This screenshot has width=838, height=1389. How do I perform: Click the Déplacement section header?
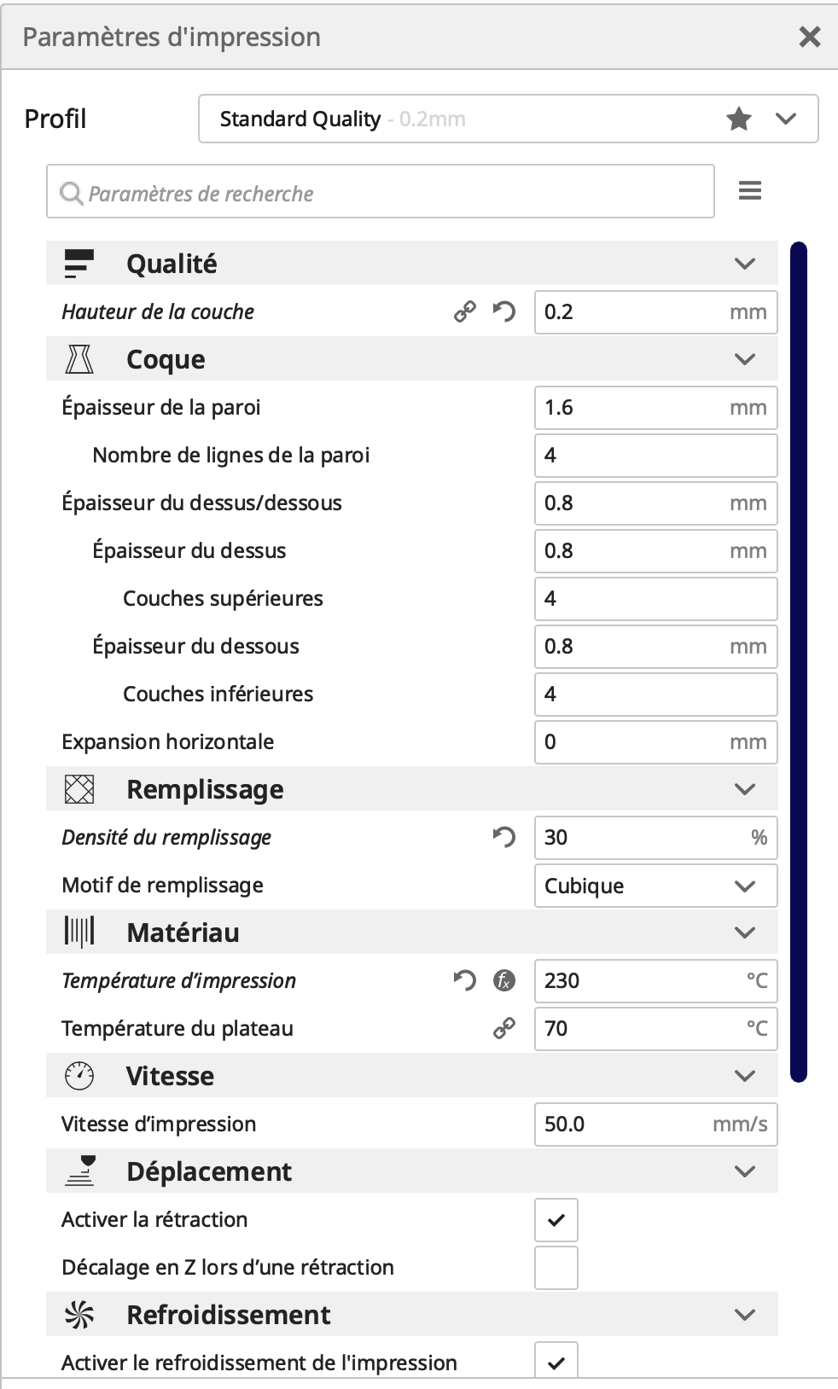click(x=412, y=1171)
